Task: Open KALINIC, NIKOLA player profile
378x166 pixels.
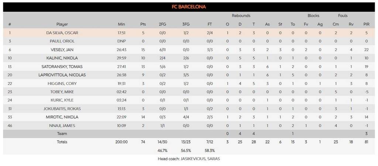Action: click(x=62, y=58)
